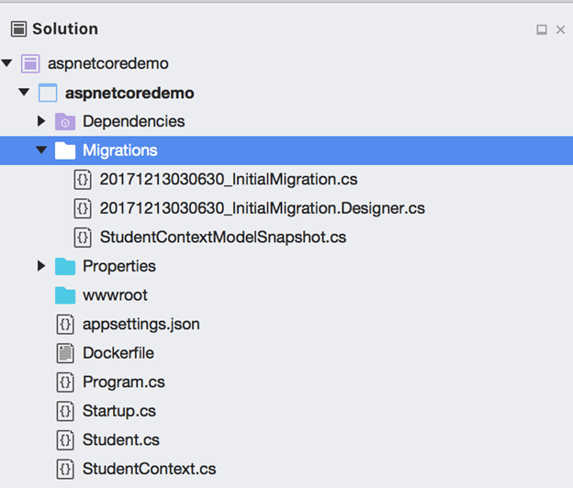
Task: Collapse the aspnetcoredemo solution node
Action: 7,64
